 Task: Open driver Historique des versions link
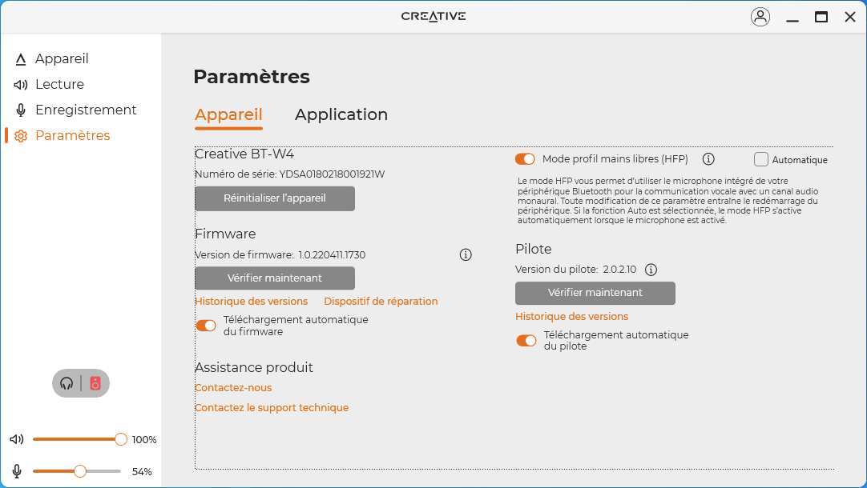pos(572,316)
